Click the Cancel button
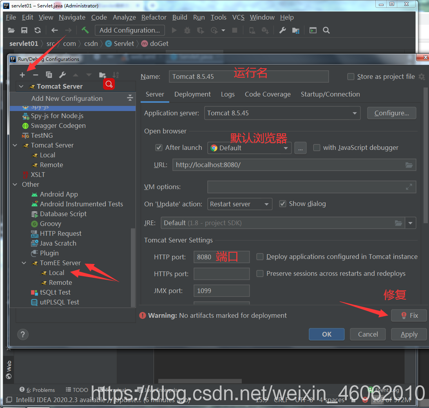 [368, 334]
